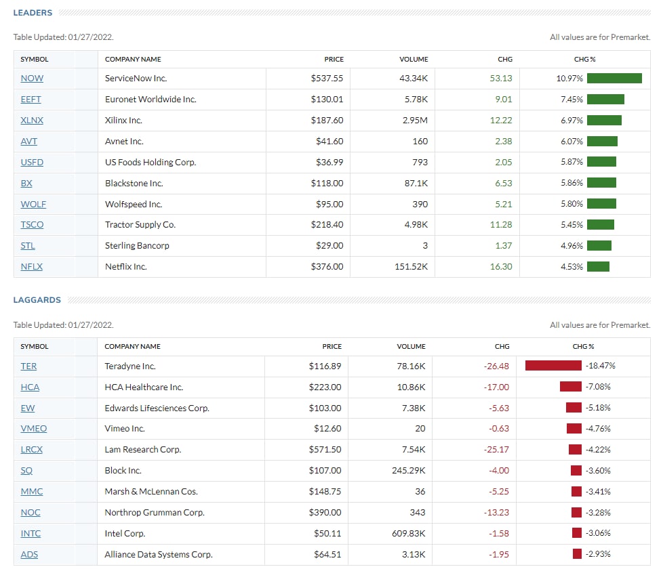
Task: Click the WOLF symbol link
Action: [33, 205]
